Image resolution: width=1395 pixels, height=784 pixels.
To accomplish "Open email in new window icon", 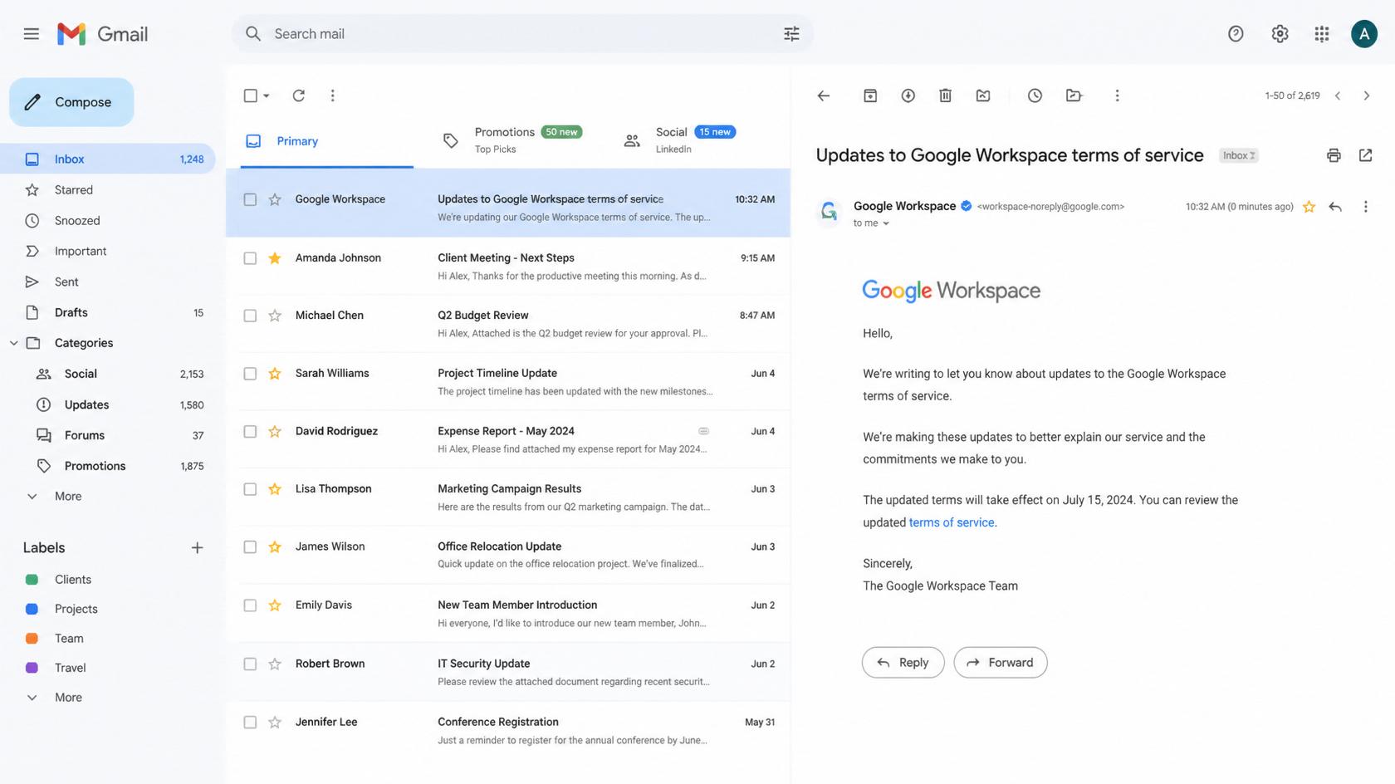I will 1365,155.
